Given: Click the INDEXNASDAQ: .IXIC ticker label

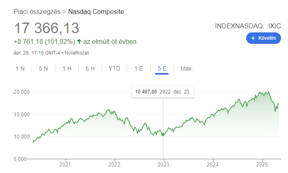Looking at the screenshot, I should pyautogui.click(x=248, y=26).
